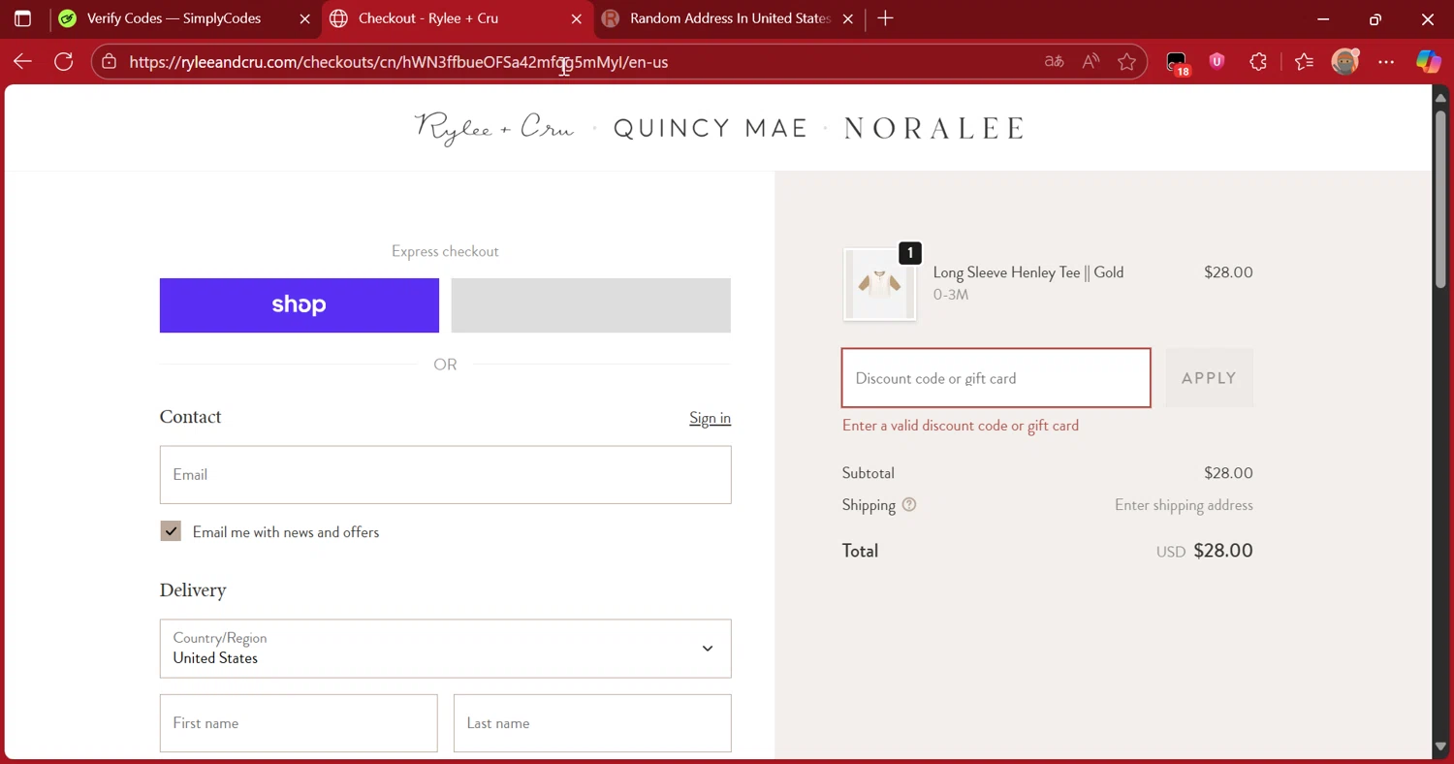Expand the Country/Region dropdown
Screen dimensions: 1454x764
[445, 649]
